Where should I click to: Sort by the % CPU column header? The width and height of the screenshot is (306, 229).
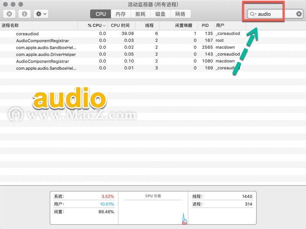tap(94, 25)
